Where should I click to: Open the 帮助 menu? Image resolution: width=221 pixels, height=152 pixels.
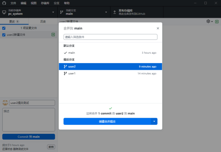[x=67, y=3]
